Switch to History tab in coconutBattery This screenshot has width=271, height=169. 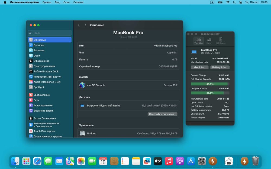pos(209,41)
